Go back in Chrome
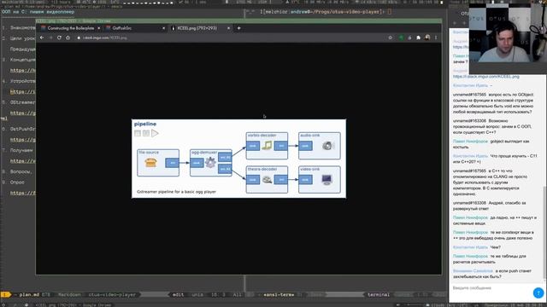Screen dimensions: 547x307 (42, 38)
